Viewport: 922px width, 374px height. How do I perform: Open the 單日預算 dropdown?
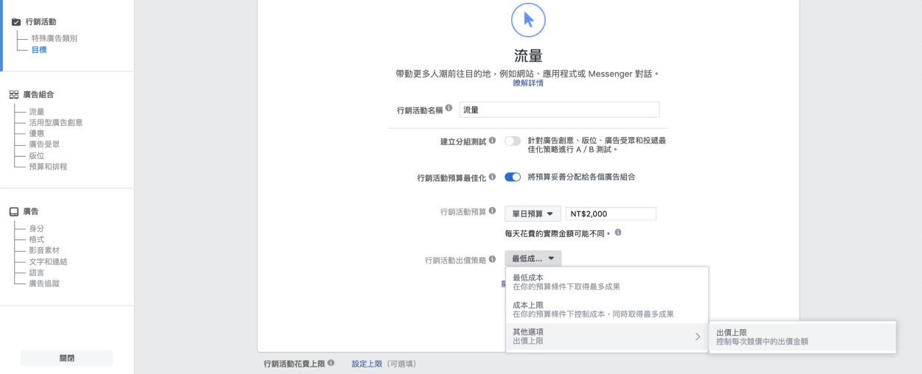tap(533, 214)
